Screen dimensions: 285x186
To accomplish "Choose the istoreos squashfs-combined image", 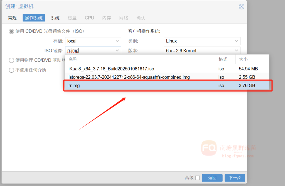I will (129, 77).
